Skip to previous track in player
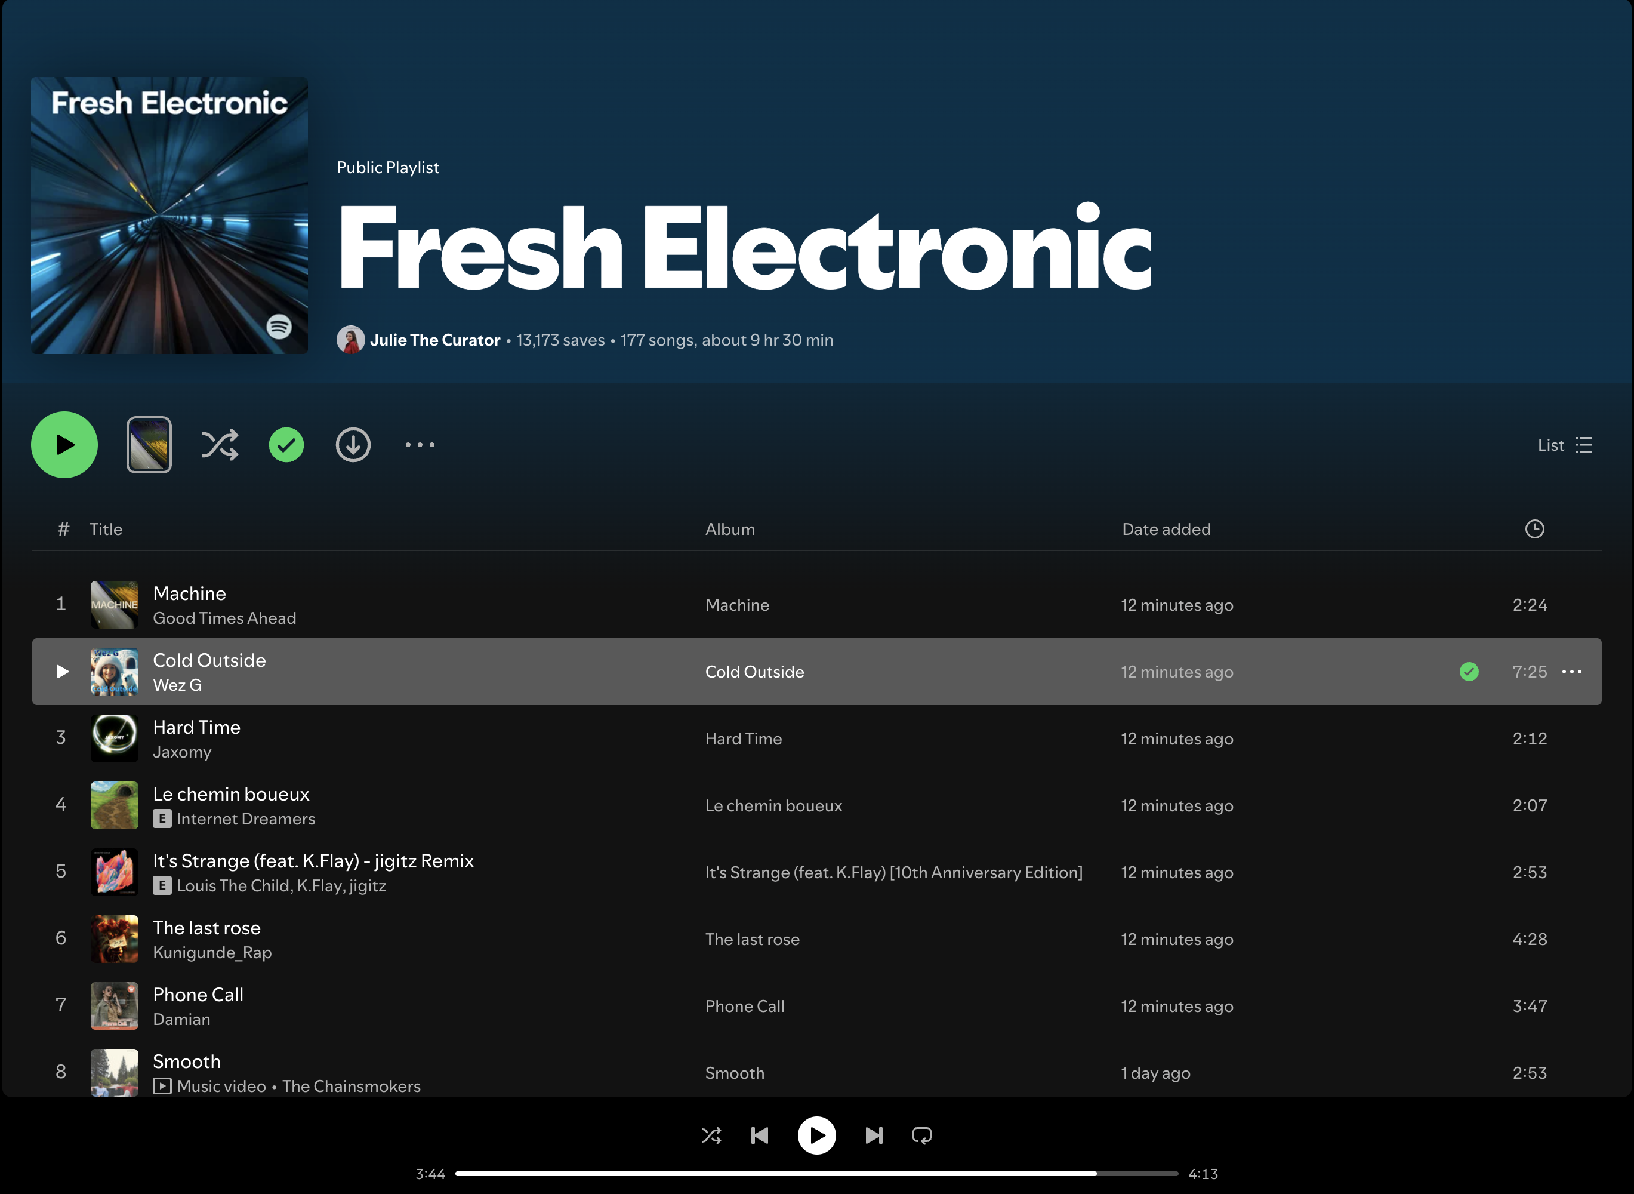This screenshot has width=1634, height=1194. [759, 1135]
